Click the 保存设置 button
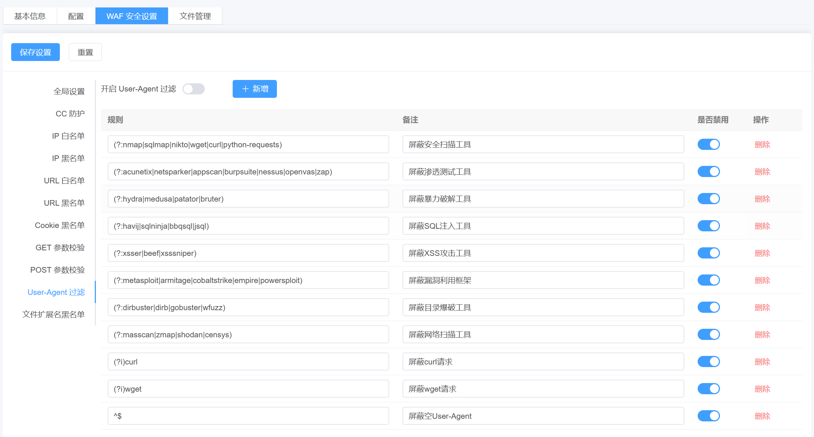The width and height of the screenshot is (814, 437). pyautogui.click(x=35, y=52)
